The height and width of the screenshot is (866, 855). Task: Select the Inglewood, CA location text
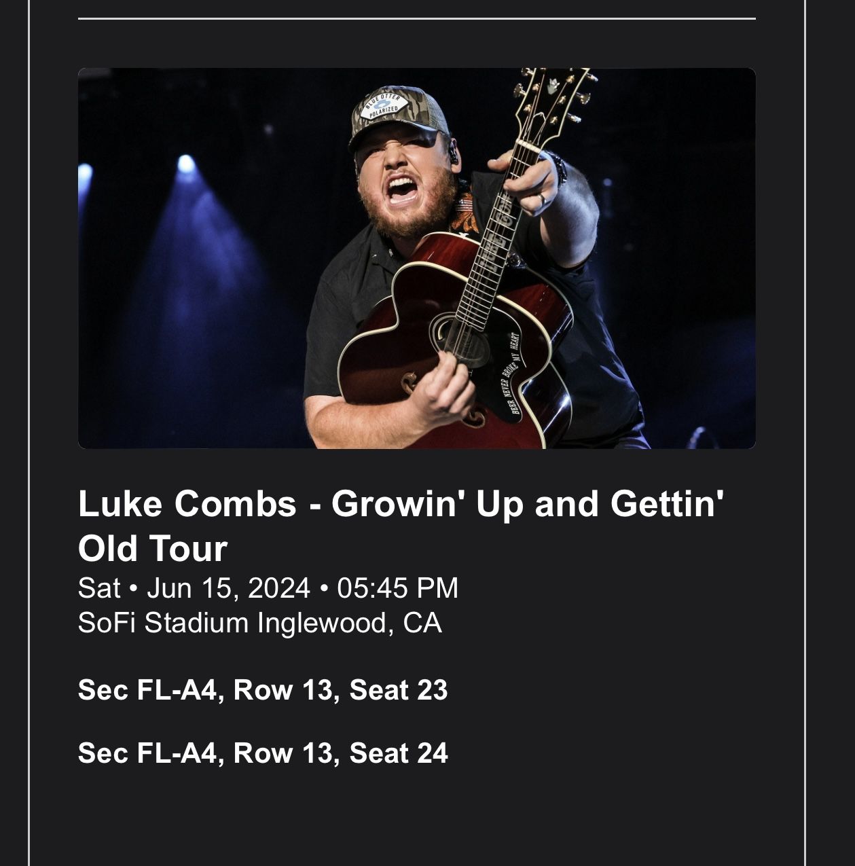click(x=349, y=623)
